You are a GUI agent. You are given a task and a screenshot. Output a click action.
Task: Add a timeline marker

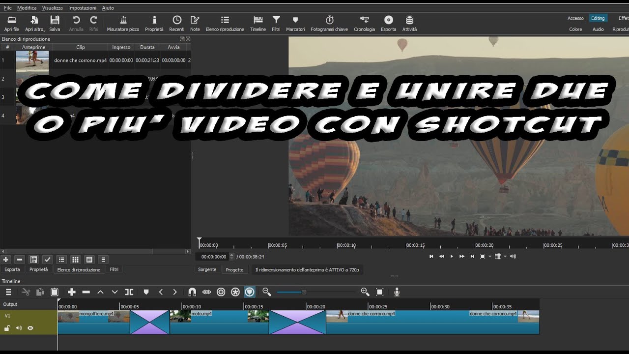(x=146, y=292)
